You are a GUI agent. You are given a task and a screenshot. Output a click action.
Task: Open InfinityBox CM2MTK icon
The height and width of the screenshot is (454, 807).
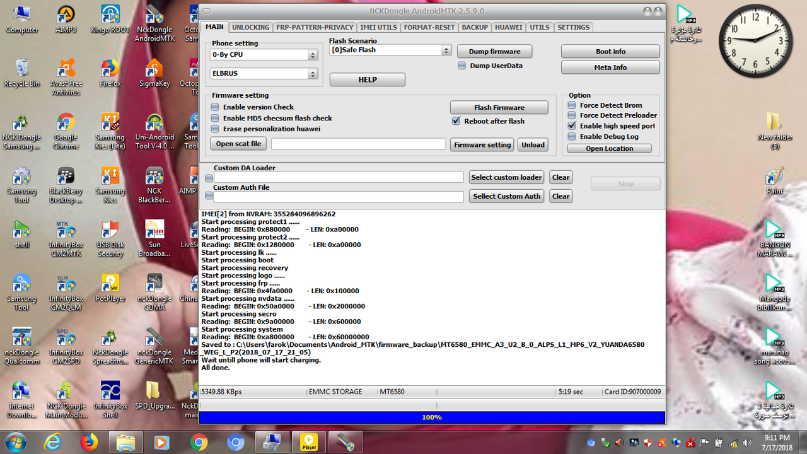66,238
